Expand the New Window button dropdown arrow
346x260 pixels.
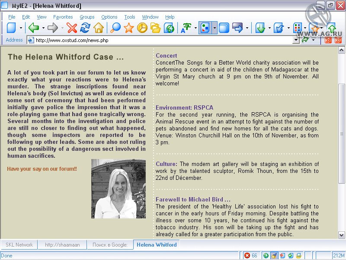click(21, 28)
